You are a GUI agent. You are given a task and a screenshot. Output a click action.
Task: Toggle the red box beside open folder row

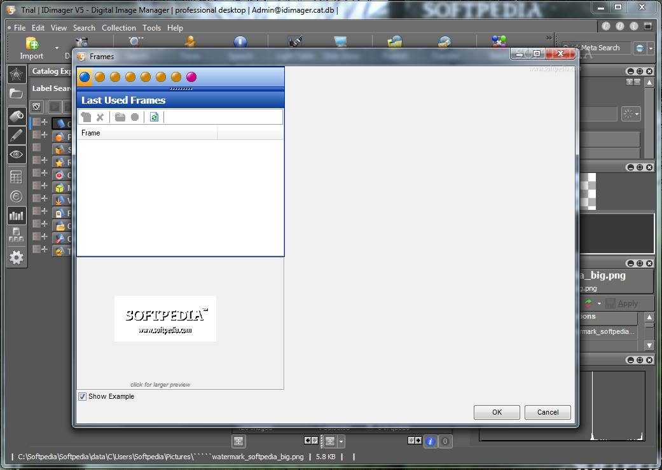[x=37, y=223]
